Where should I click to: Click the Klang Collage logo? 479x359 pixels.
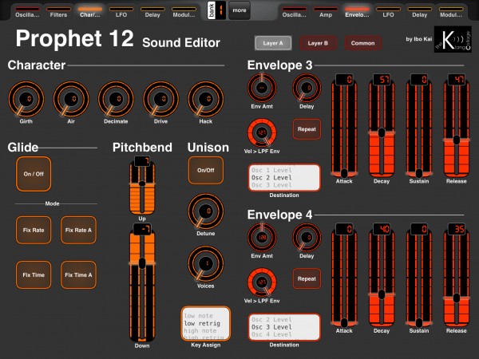point(453,39)
